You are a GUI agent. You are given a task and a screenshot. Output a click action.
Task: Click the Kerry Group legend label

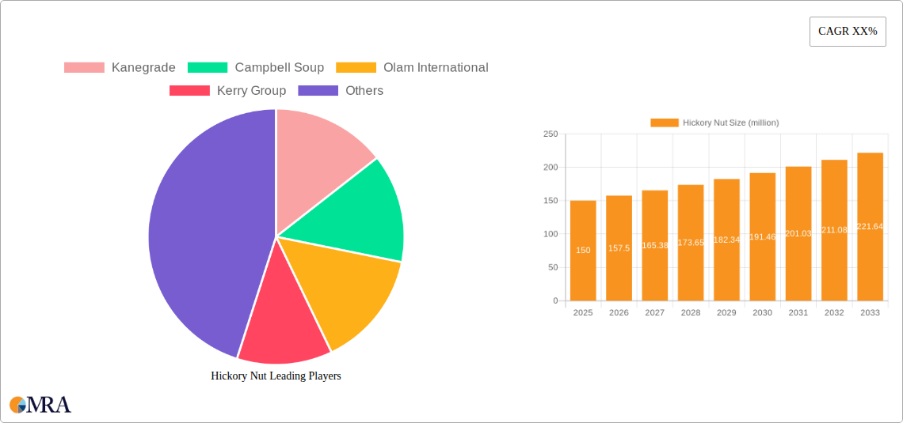pos(252,90)
